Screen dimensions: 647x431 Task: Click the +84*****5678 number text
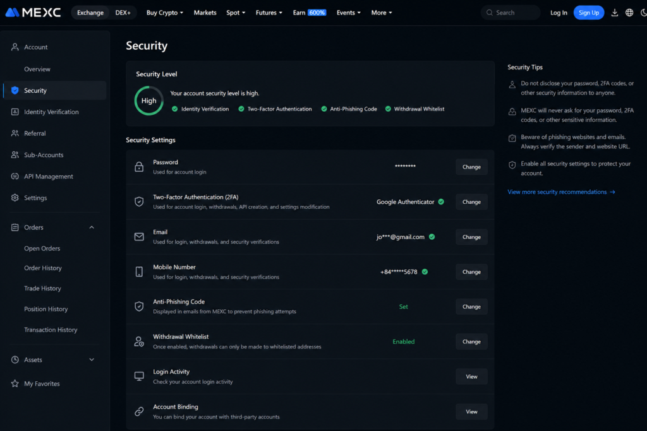(x=399, y=272)
